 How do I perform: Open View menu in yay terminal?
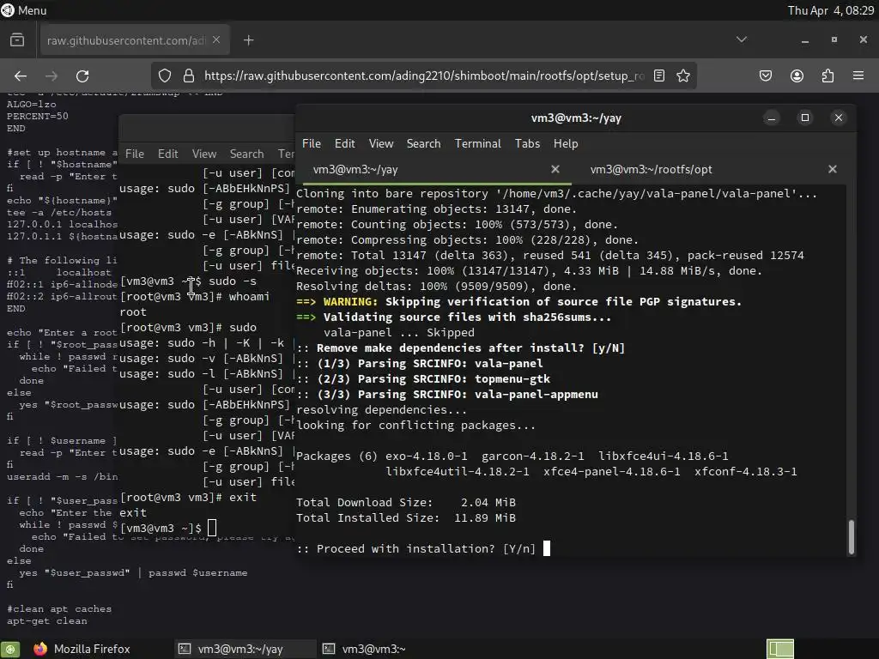[380, 143]
